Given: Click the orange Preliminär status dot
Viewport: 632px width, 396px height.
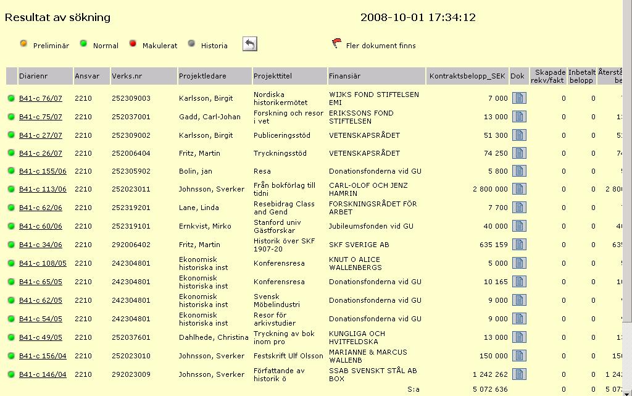Looking at the screenshot, I should pyautogui.click(x=24, y=43).
